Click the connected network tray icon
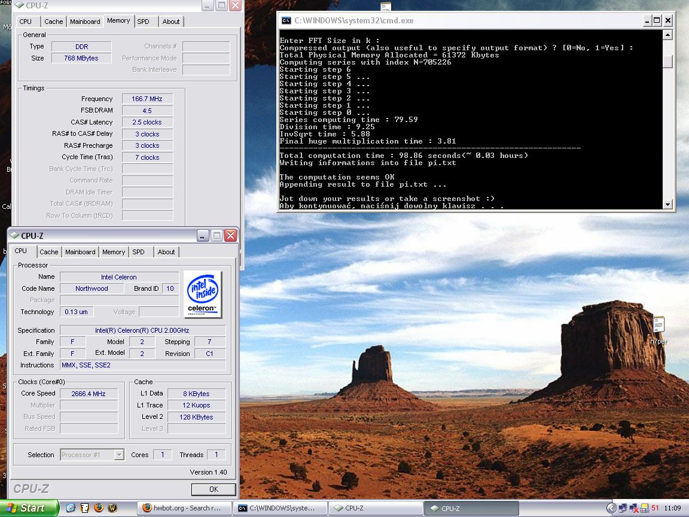Screen dimensions: 689x517 623,508
